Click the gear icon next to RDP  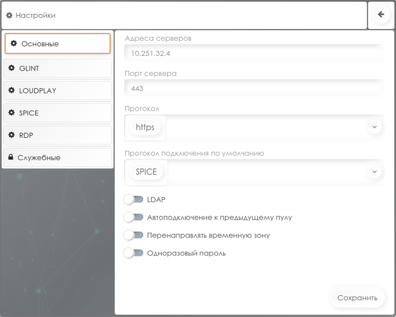(x=11, y=135)
